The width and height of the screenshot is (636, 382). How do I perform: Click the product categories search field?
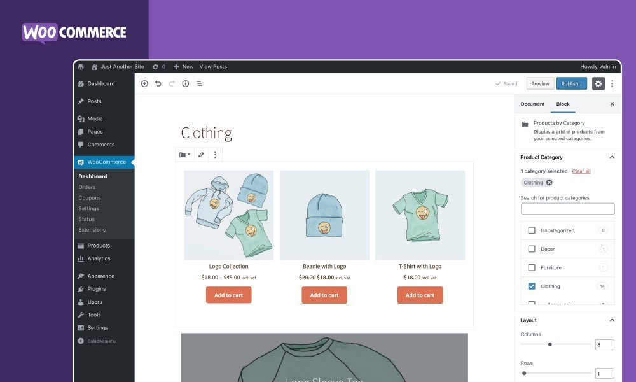point(567,209)
